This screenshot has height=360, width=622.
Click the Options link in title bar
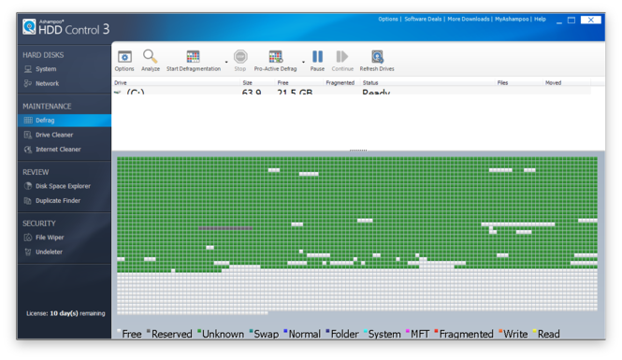pyautogui.click(x=387, y=19)
